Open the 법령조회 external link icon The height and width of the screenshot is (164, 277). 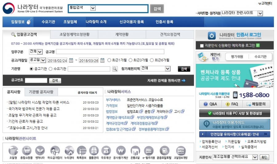pos(141,111)
